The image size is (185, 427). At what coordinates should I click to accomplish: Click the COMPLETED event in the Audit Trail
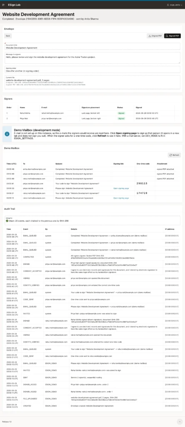pos(28,256)
